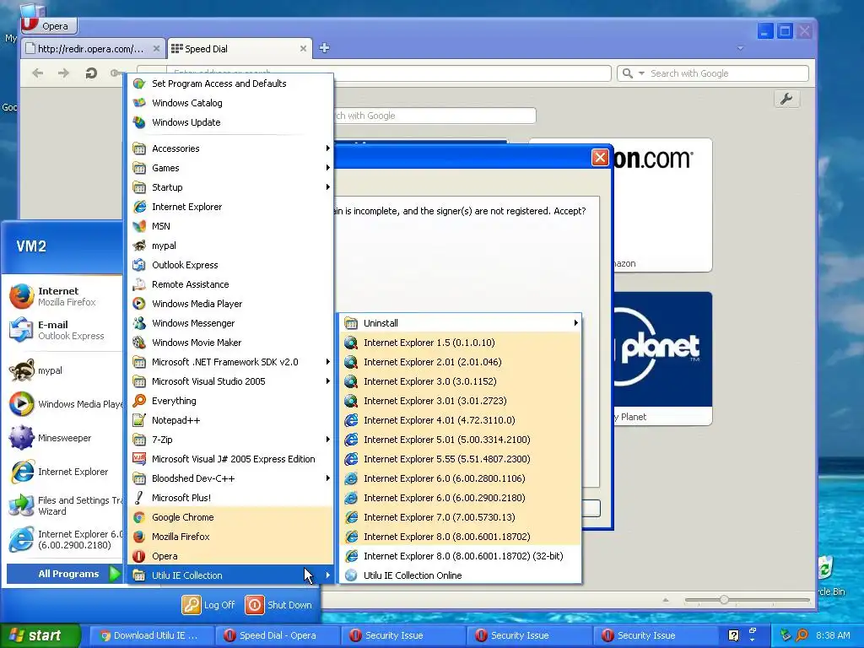
Task: Open Utilu IE Collection Online
Action: pos(461,575)
